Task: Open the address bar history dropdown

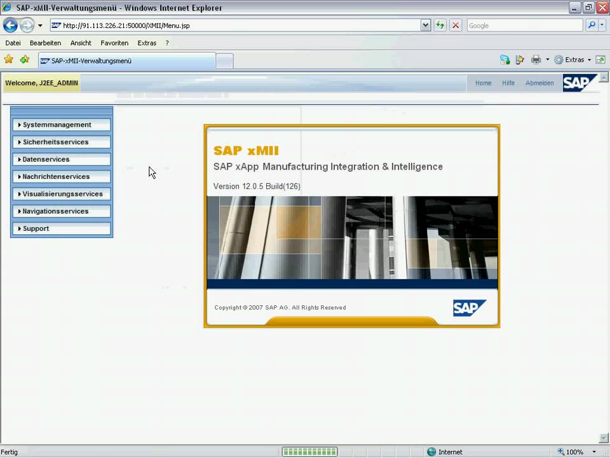Action: pos(426,25)
